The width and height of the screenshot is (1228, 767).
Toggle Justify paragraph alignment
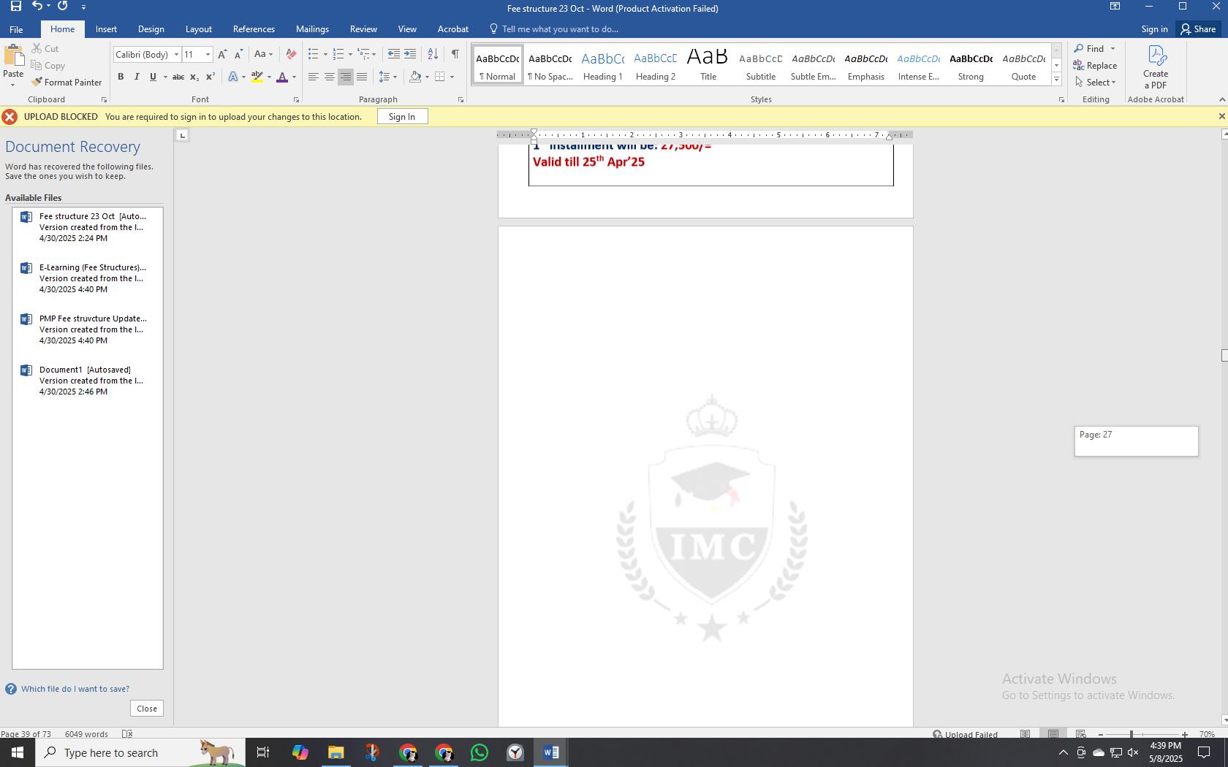pyautogui.click(x=362, y=77)
